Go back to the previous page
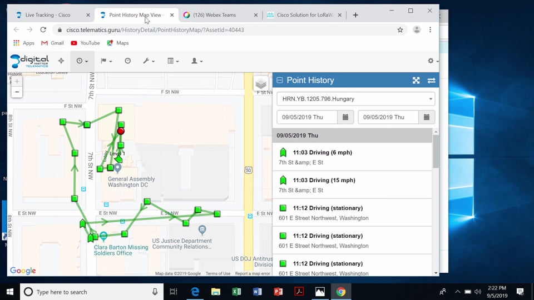This screenshot has height=300, width=534. (16, 30)
